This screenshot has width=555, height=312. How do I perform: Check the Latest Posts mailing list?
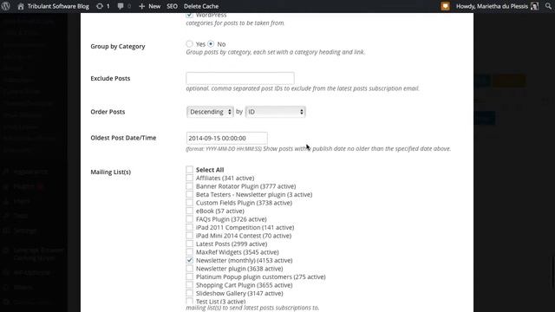190,244
